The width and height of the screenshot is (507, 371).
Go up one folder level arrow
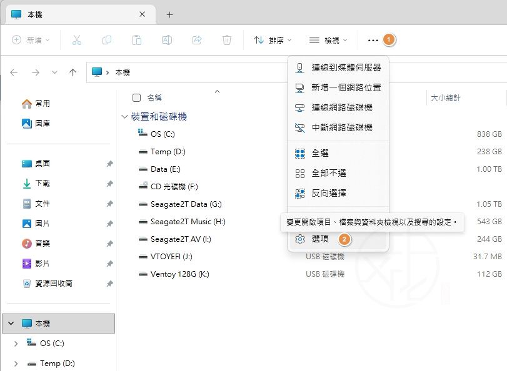pos(73,72)
